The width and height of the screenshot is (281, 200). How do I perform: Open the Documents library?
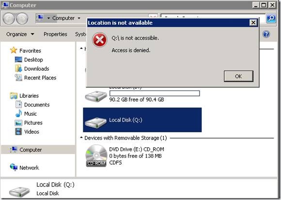37,105
